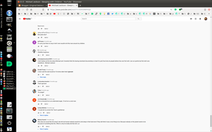This screenshot has width=212, height=132.
Task: Open a new tab with plus button
Action: pyautogui.click(x=80, y=6)
